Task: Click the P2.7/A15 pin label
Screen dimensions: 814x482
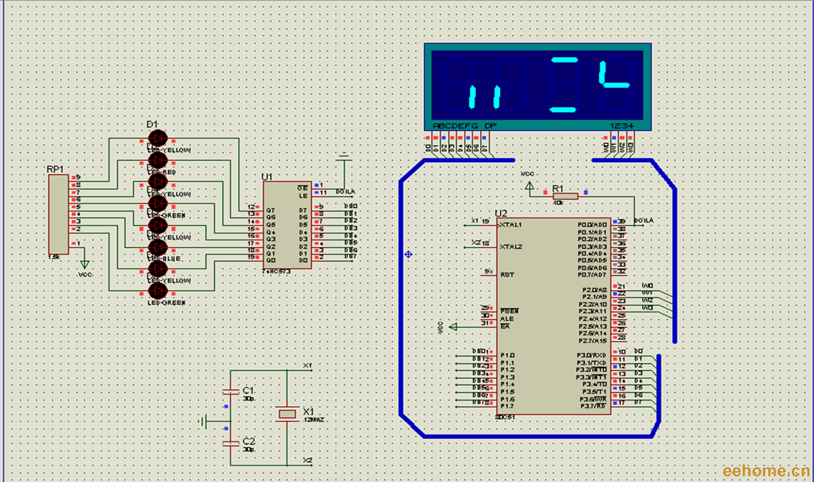Action: (x=593, y=340)
